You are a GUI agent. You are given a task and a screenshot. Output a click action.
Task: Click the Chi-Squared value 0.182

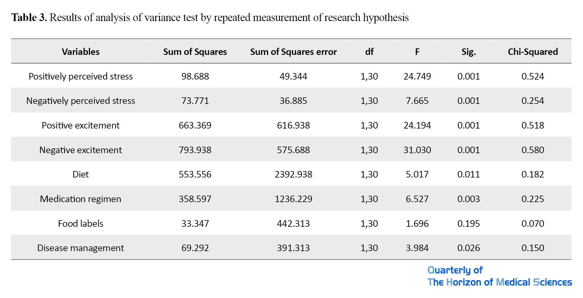[533, 174]
